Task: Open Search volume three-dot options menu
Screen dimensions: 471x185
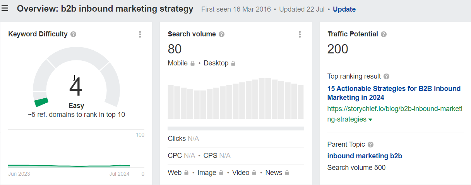Action: [x=300, y=34]
